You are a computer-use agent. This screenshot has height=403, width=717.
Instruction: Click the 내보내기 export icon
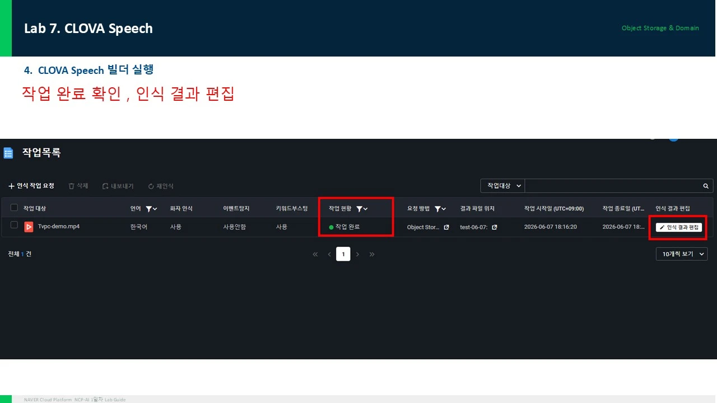pyautogui.click(x=105, y=186)
